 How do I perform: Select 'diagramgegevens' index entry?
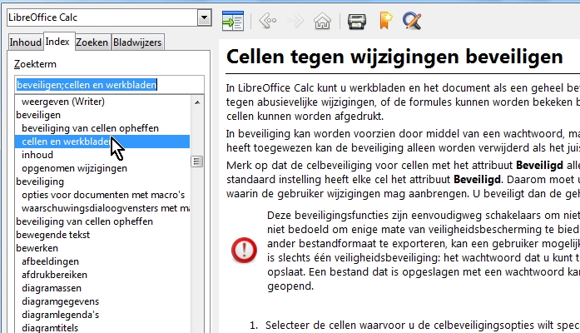60,301
